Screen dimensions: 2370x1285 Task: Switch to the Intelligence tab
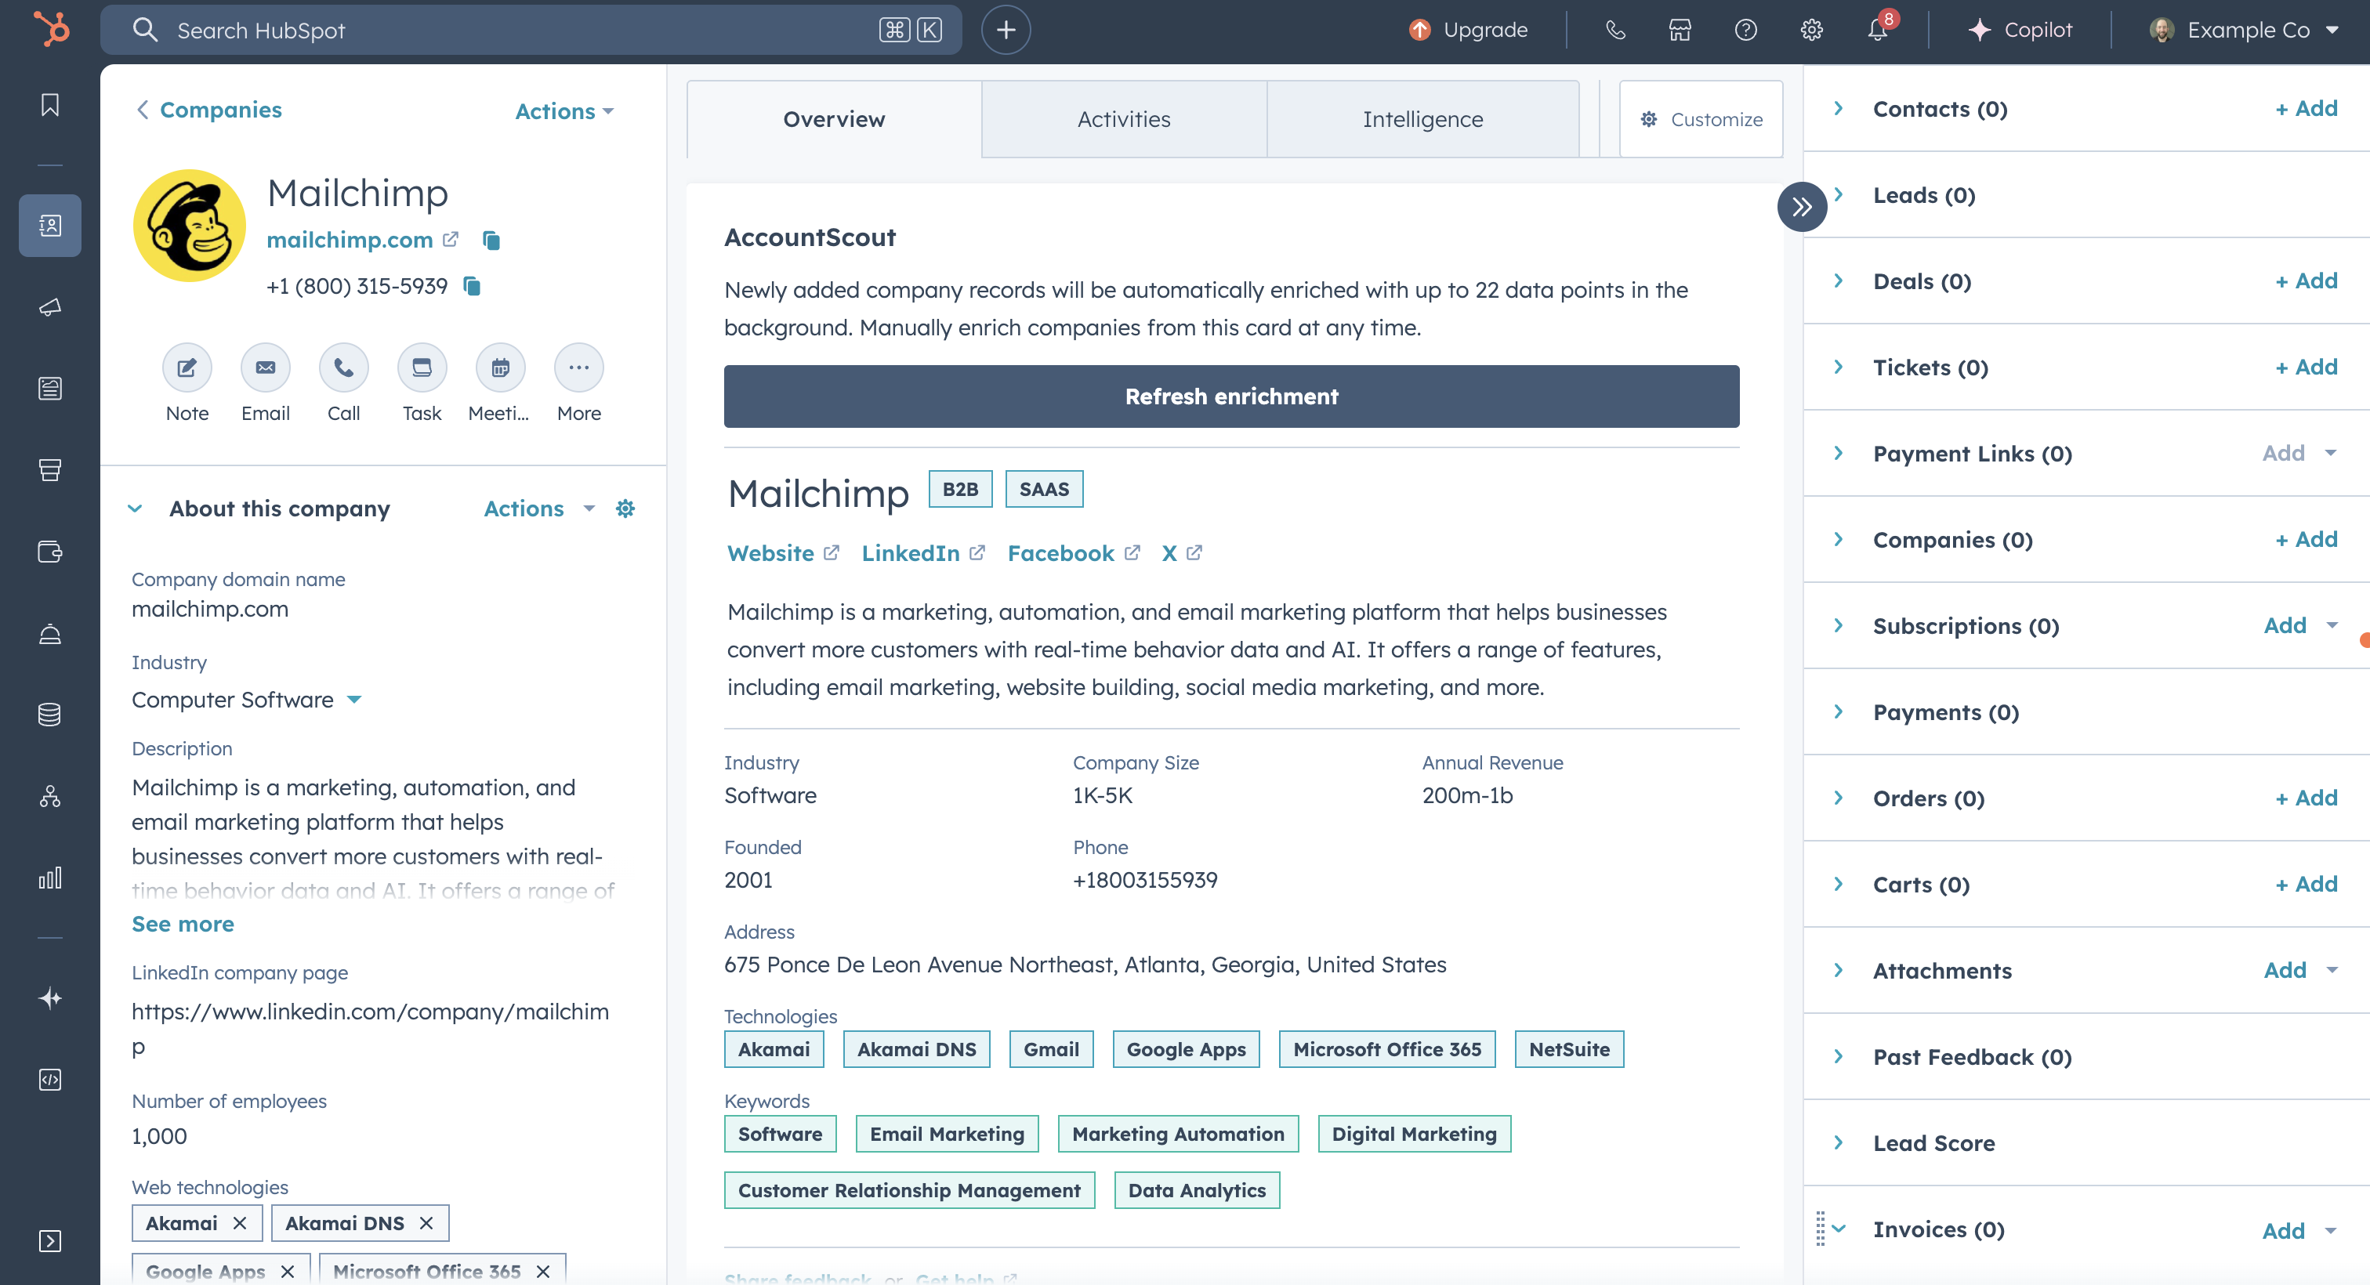[x=1422, y=118]
